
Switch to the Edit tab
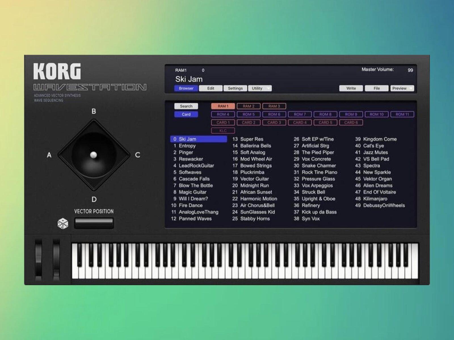[x=210, y=88]
